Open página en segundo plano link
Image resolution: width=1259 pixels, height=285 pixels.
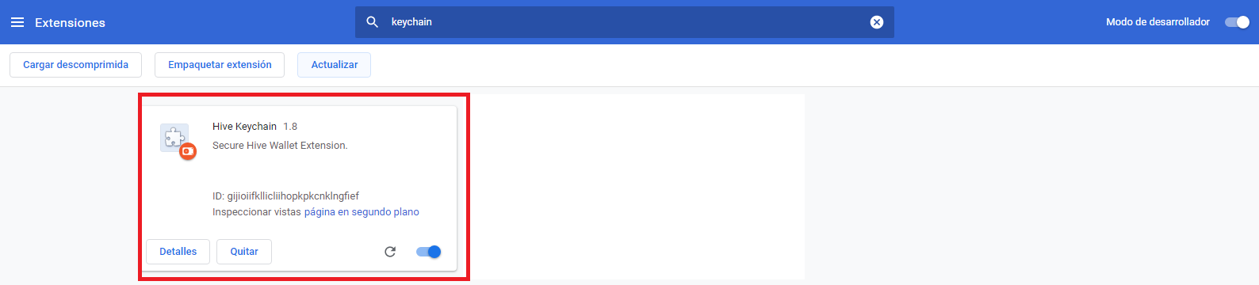click(x=362, y=212)
